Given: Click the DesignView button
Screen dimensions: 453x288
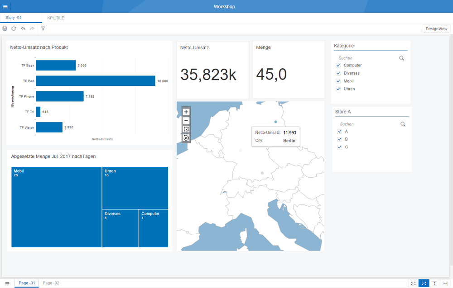Looking at the screenshot, I should click(x=436, y=28).
